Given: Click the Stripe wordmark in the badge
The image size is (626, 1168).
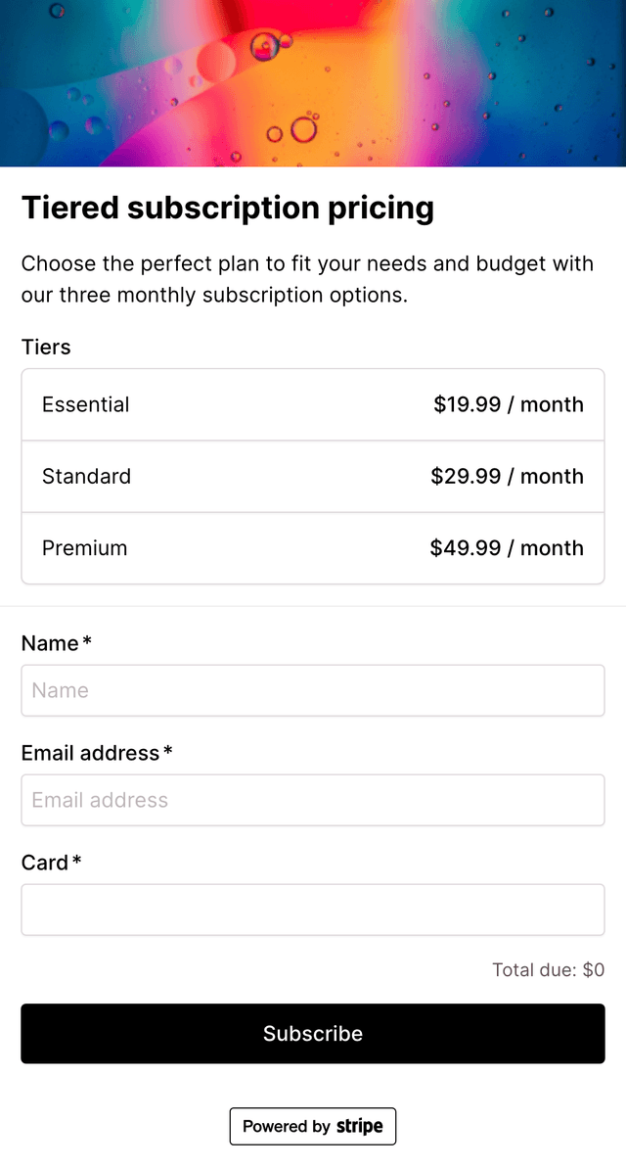Looking at the screenshot, I should point(358,1126).
